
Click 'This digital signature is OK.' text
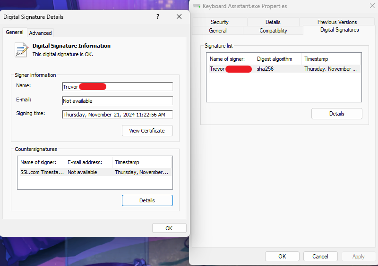63,54
